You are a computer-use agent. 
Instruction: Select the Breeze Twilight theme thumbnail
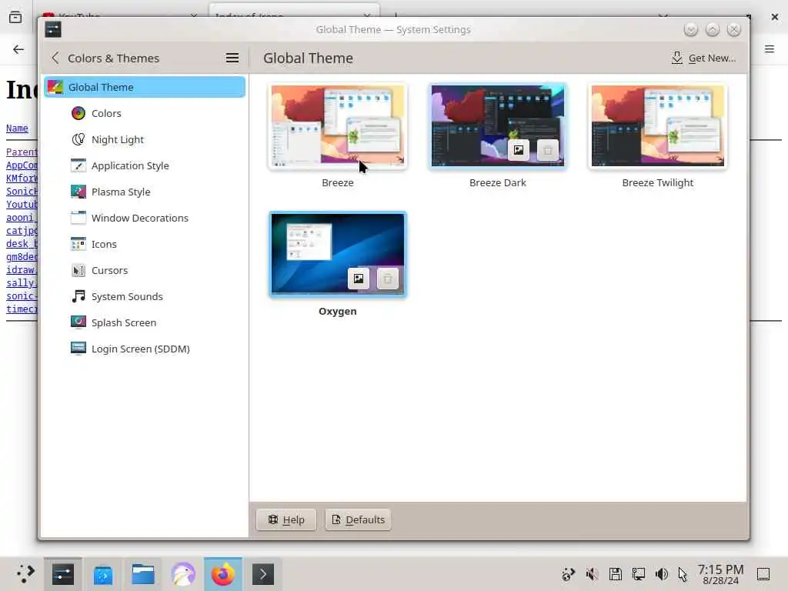click(x=657, y=125)
